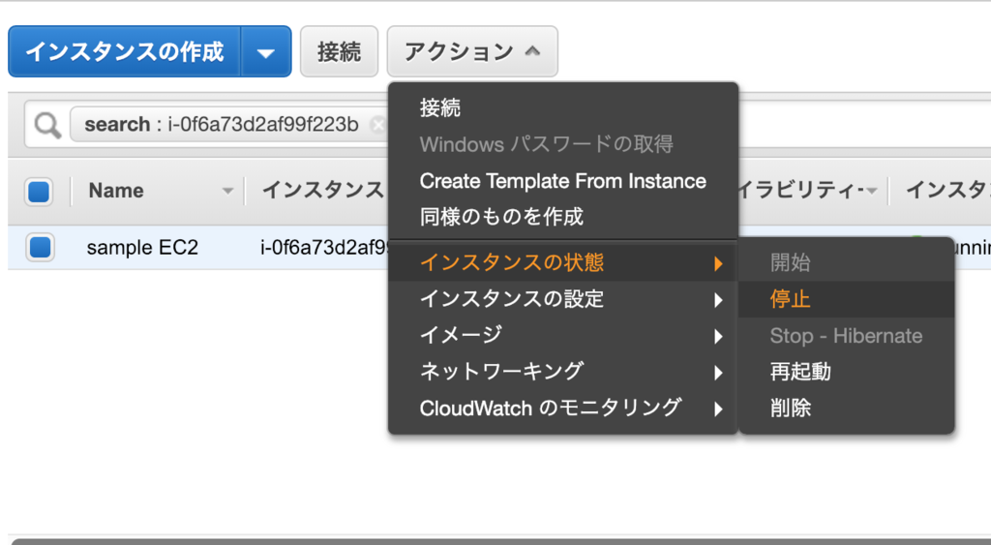Uncheck the sample EC2 row checkbox
The image size is (991, 545).
tap(40, 247)
